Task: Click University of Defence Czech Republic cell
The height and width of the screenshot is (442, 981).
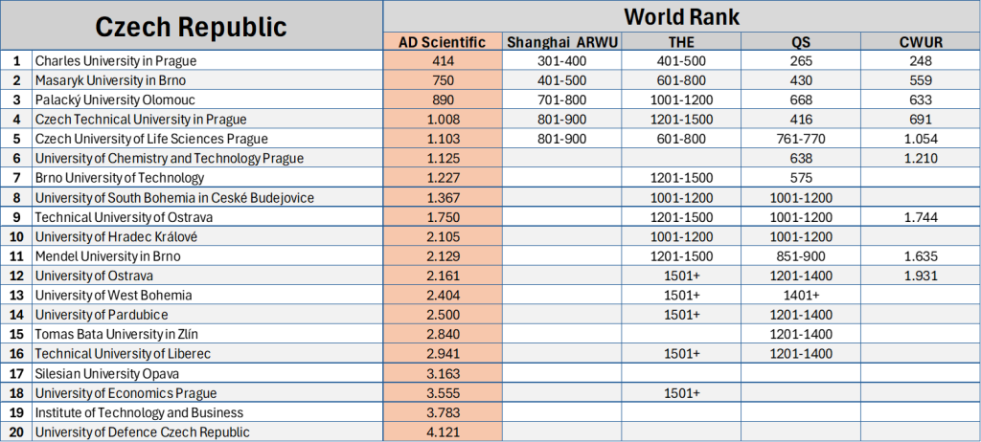Action: point(143,431)
